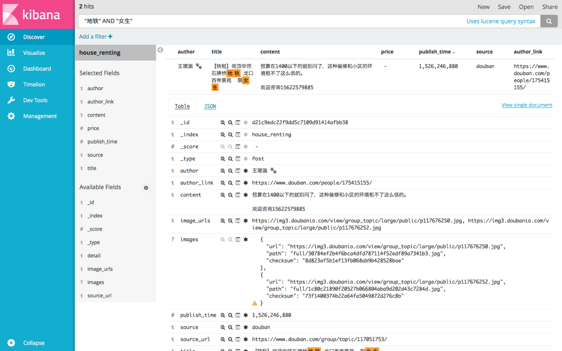The width and height of the screenshot is (562, 351).
Task: Open Dashboard from the sidebar icon
Action: [x=11, y=68]
